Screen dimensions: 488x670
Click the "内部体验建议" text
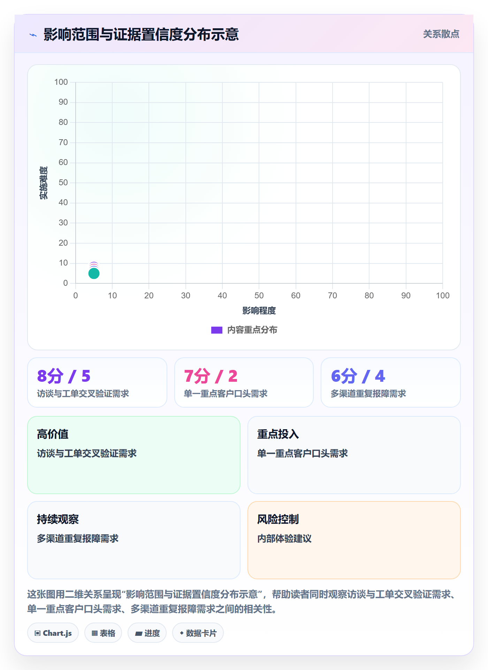pyautogui.click(x=284, y=538)
